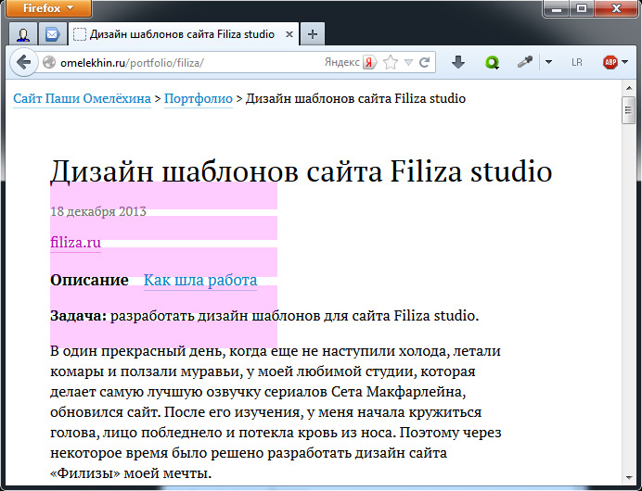Open the Портфолио breadcrumb link
This screenshot has width=642, height=491.
[x=199, y=98]
